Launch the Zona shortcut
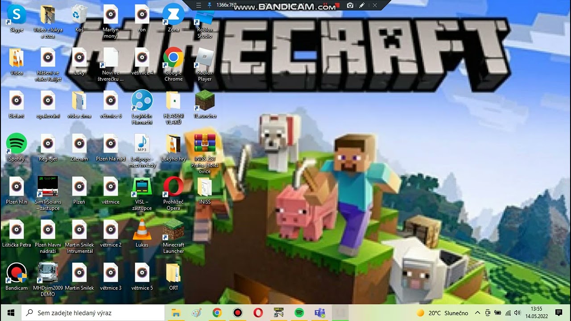The height and width of the screenshot is (321, 571). click(174, 18)
